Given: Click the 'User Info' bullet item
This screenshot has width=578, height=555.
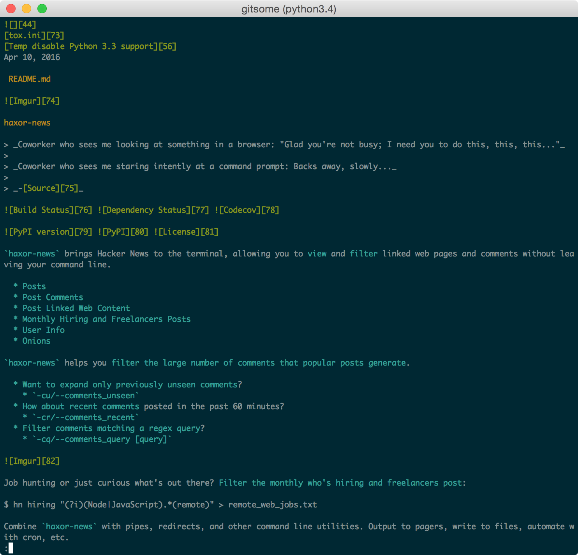Looking at the screenshot, I should coord(44,330).
